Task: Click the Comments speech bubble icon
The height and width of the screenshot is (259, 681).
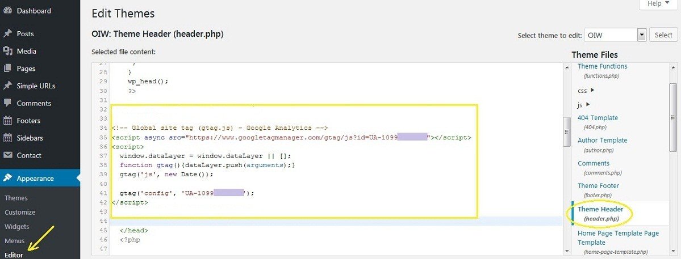Action: [x=7, y=103]
